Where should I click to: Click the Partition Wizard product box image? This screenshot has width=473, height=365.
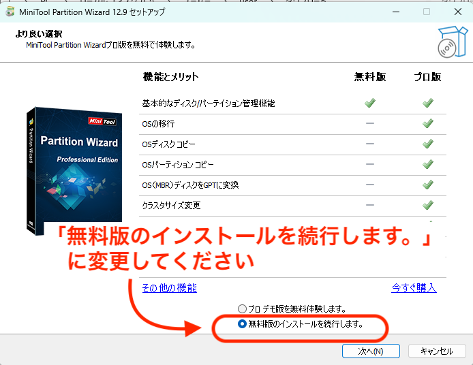click(x=74, y=171)
